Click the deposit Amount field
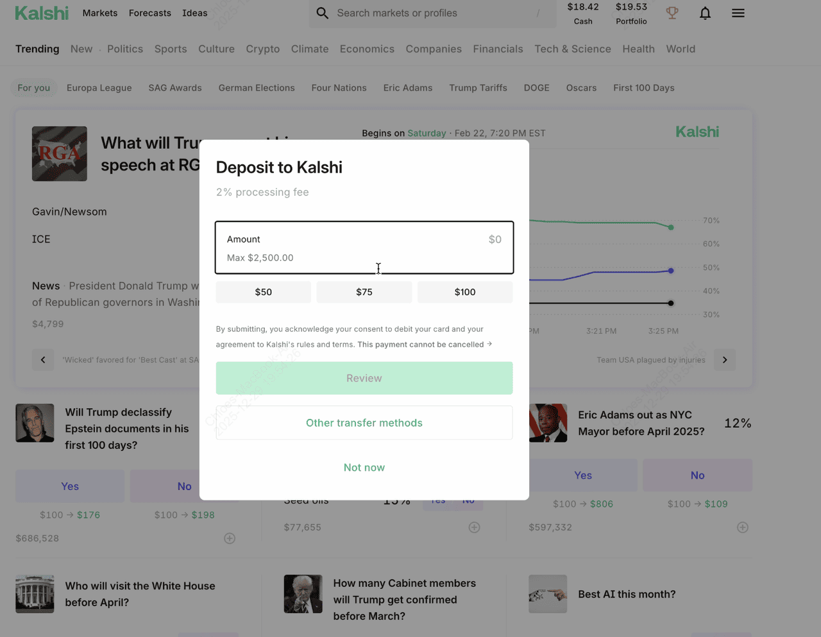 [x=364, y=248]
